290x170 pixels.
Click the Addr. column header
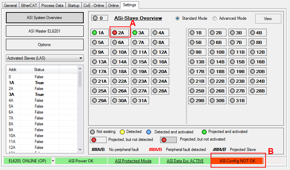click(x=13, y=70)
